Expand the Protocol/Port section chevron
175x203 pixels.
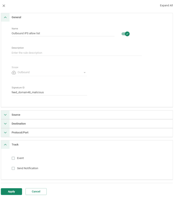pos(5,132)
